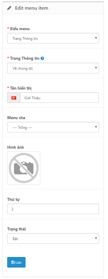Open the Kiểu menu dropdown

tap(53, 38)
